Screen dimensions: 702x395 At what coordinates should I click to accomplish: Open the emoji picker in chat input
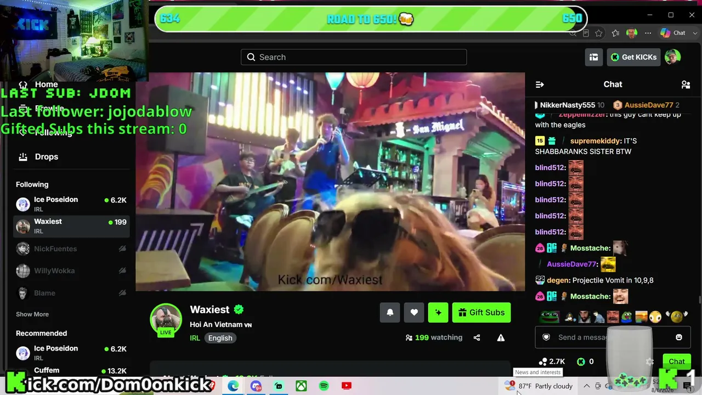tap(679, 337)
